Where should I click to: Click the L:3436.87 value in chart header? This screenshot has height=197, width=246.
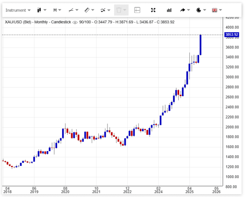pos(145,22)
